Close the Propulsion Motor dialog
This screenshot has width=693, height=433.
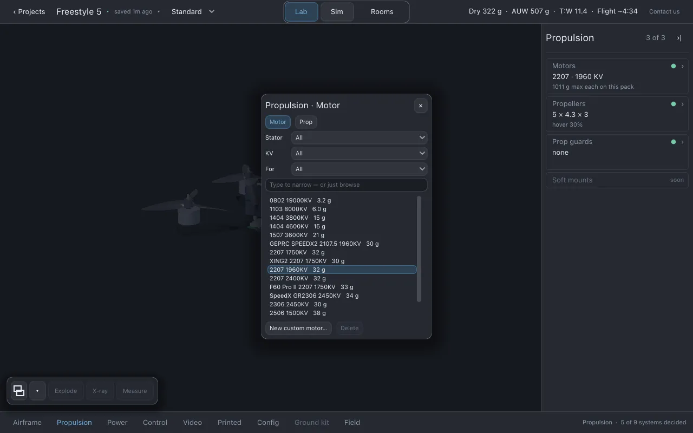tap(421, 106)
